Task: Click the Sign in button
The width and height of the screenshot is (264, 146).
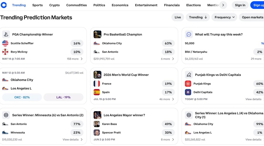Action: pos(240,5)
